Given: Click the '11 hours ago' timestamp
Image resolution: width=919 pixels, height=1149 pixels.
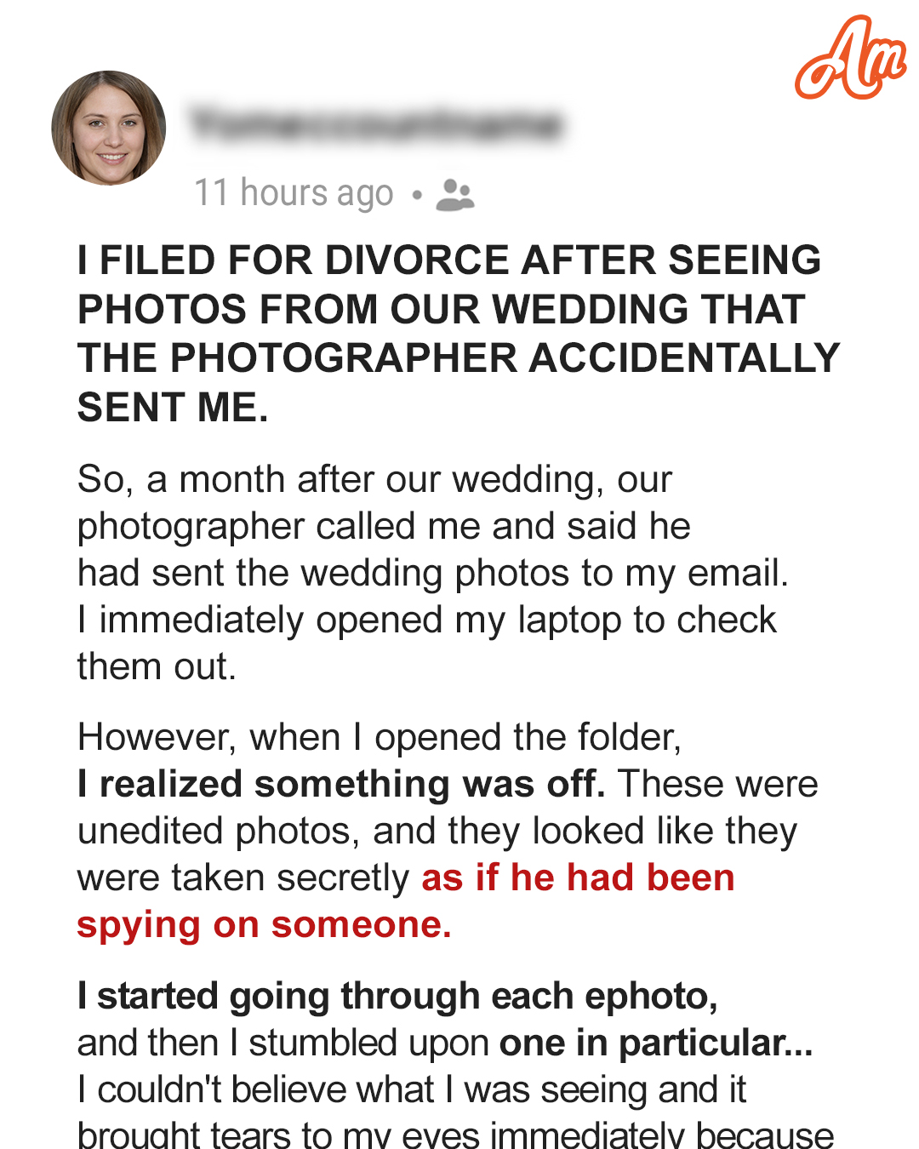Looking at the screenshot, I should tap(294, 193).
